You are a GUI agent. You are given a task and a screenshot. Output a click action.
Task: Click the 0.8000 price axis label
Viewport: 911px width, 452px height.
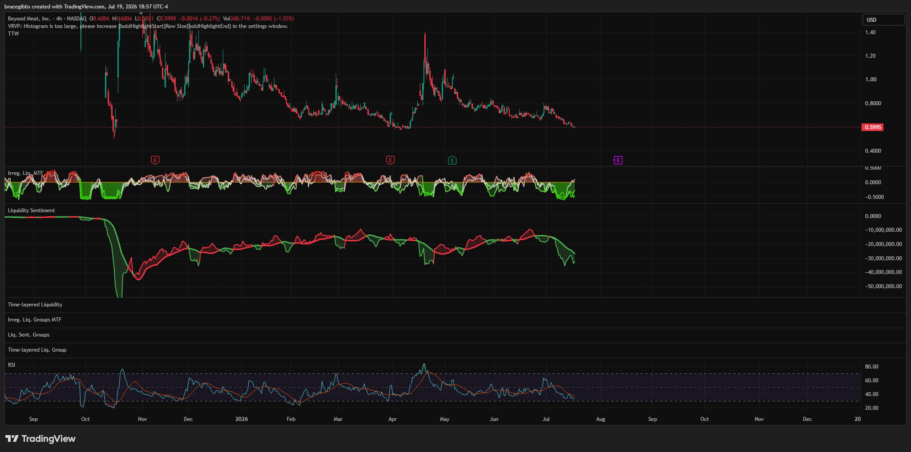(873, 103)
